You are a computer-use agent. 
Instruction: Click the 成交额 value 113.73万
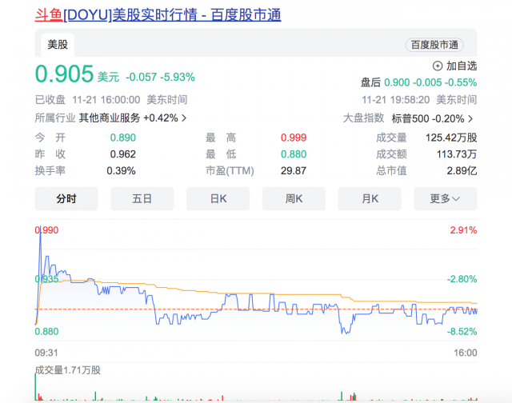[457, 154]
